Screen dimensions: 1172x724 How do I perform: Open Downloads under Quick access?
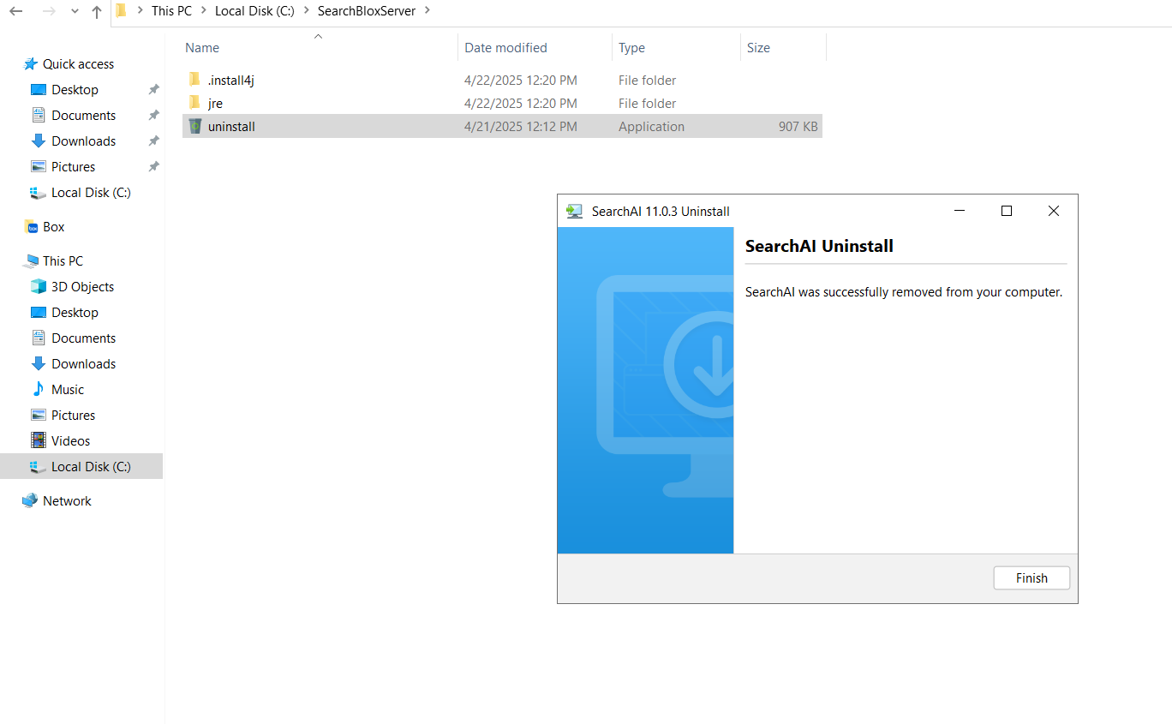pos(83,141)
